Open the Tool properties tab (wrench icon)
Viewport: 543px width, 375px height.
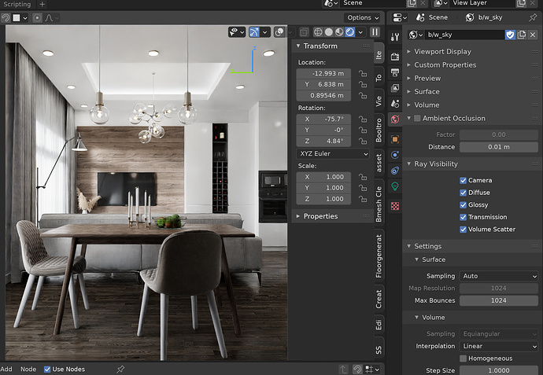(x=395, y=37)
